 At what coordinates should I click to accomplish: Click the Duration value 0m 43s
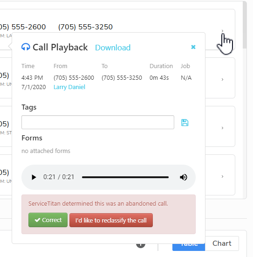pos(159,78)
